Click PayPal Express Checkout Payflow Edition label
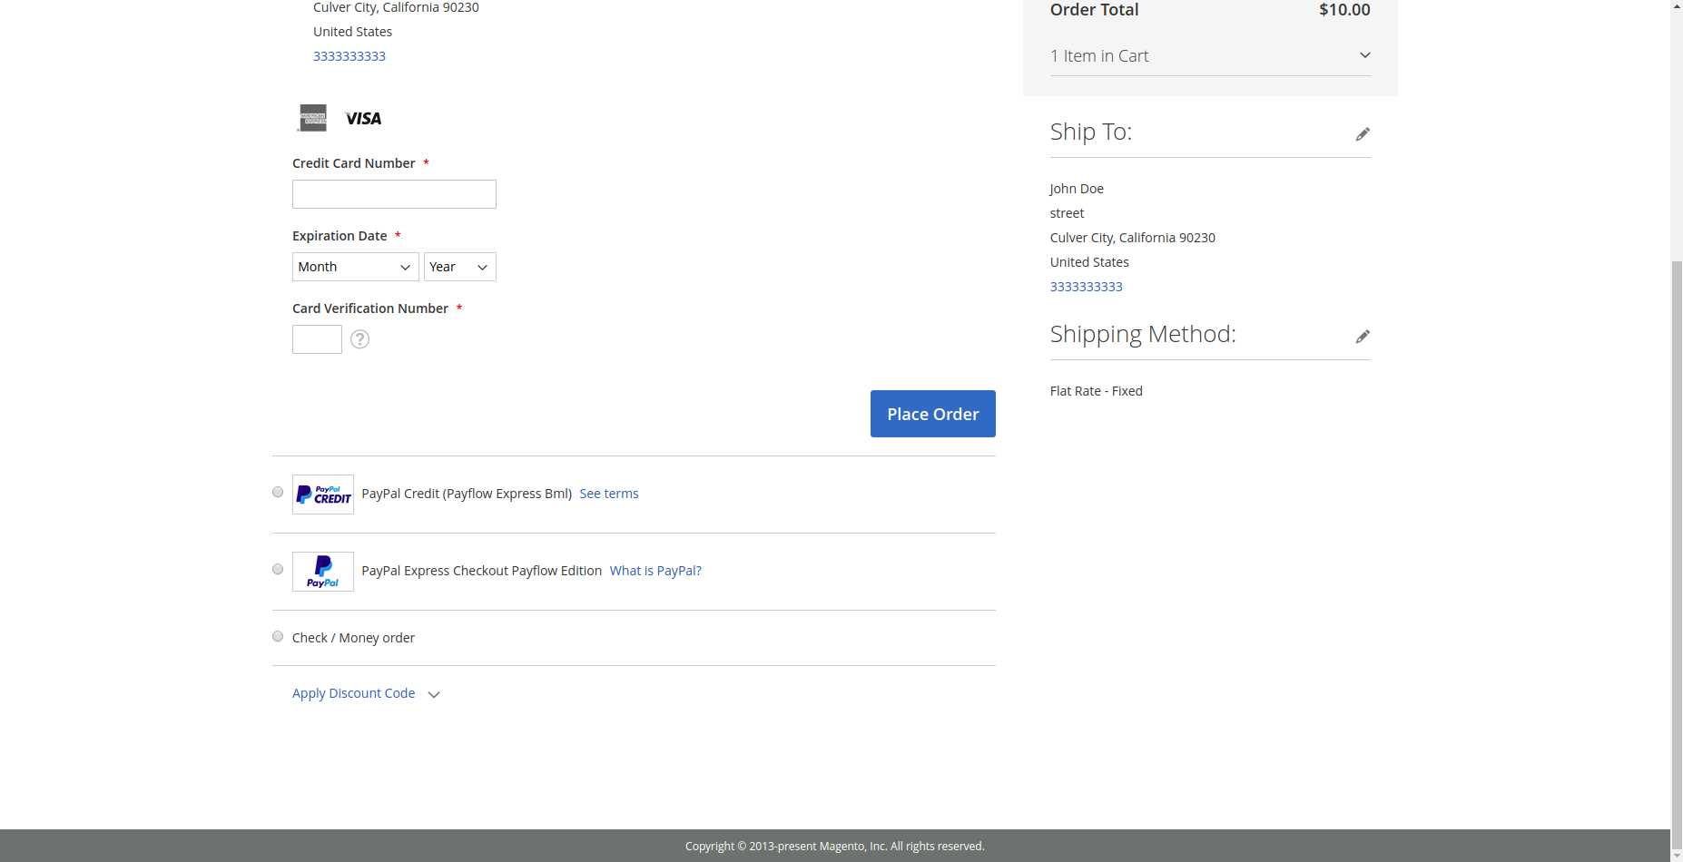The height and width of the screenshot is (862, 1683). [482, 571]
